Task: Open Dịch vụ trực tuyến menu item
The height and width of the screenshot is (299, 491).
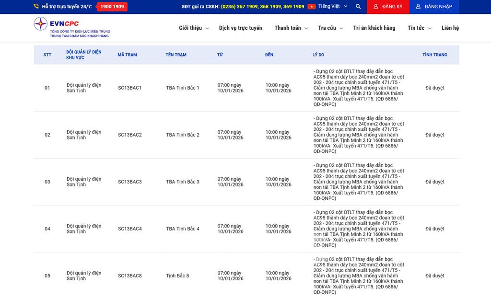Action: point(241,28)
